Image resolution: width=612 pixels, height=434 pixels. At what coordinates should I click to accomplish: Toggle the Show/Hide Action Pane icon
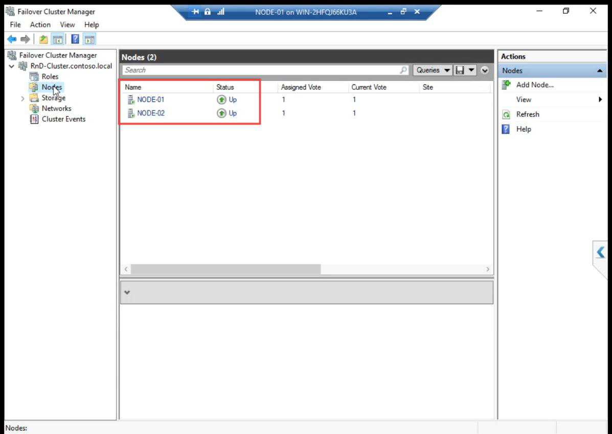tap(89, 39)
